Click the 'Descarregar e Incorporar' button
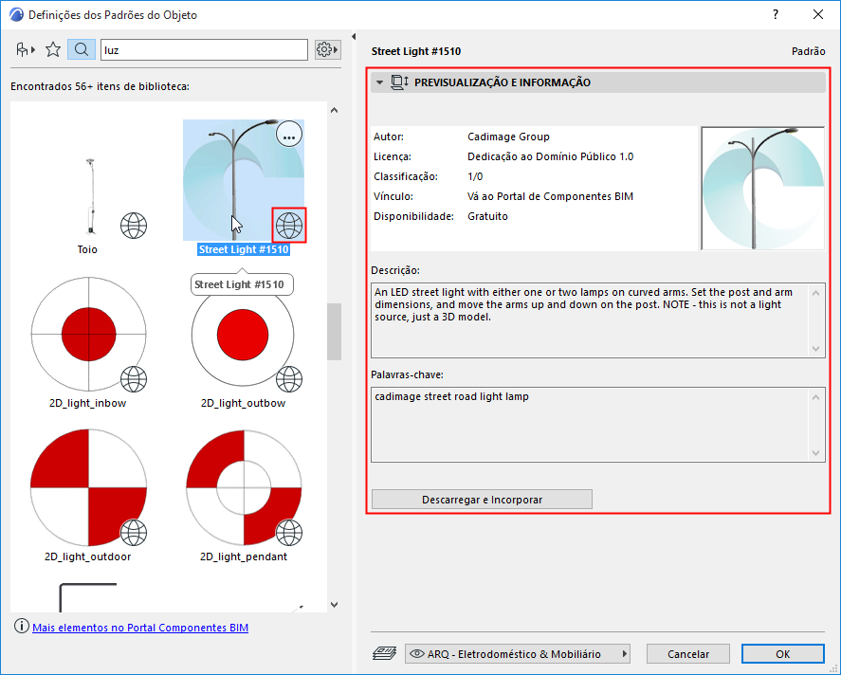This screenshot has height=675, width=841. [482, 500]
